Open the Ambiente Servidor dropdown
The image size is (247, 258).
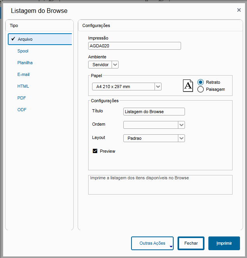(x=115, y=65)
